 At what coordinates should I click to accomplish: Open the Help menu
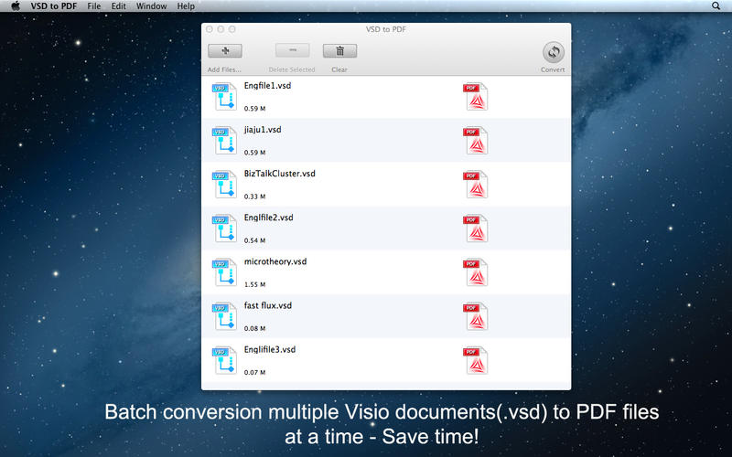pyautogui.click(x=186, y=6)
